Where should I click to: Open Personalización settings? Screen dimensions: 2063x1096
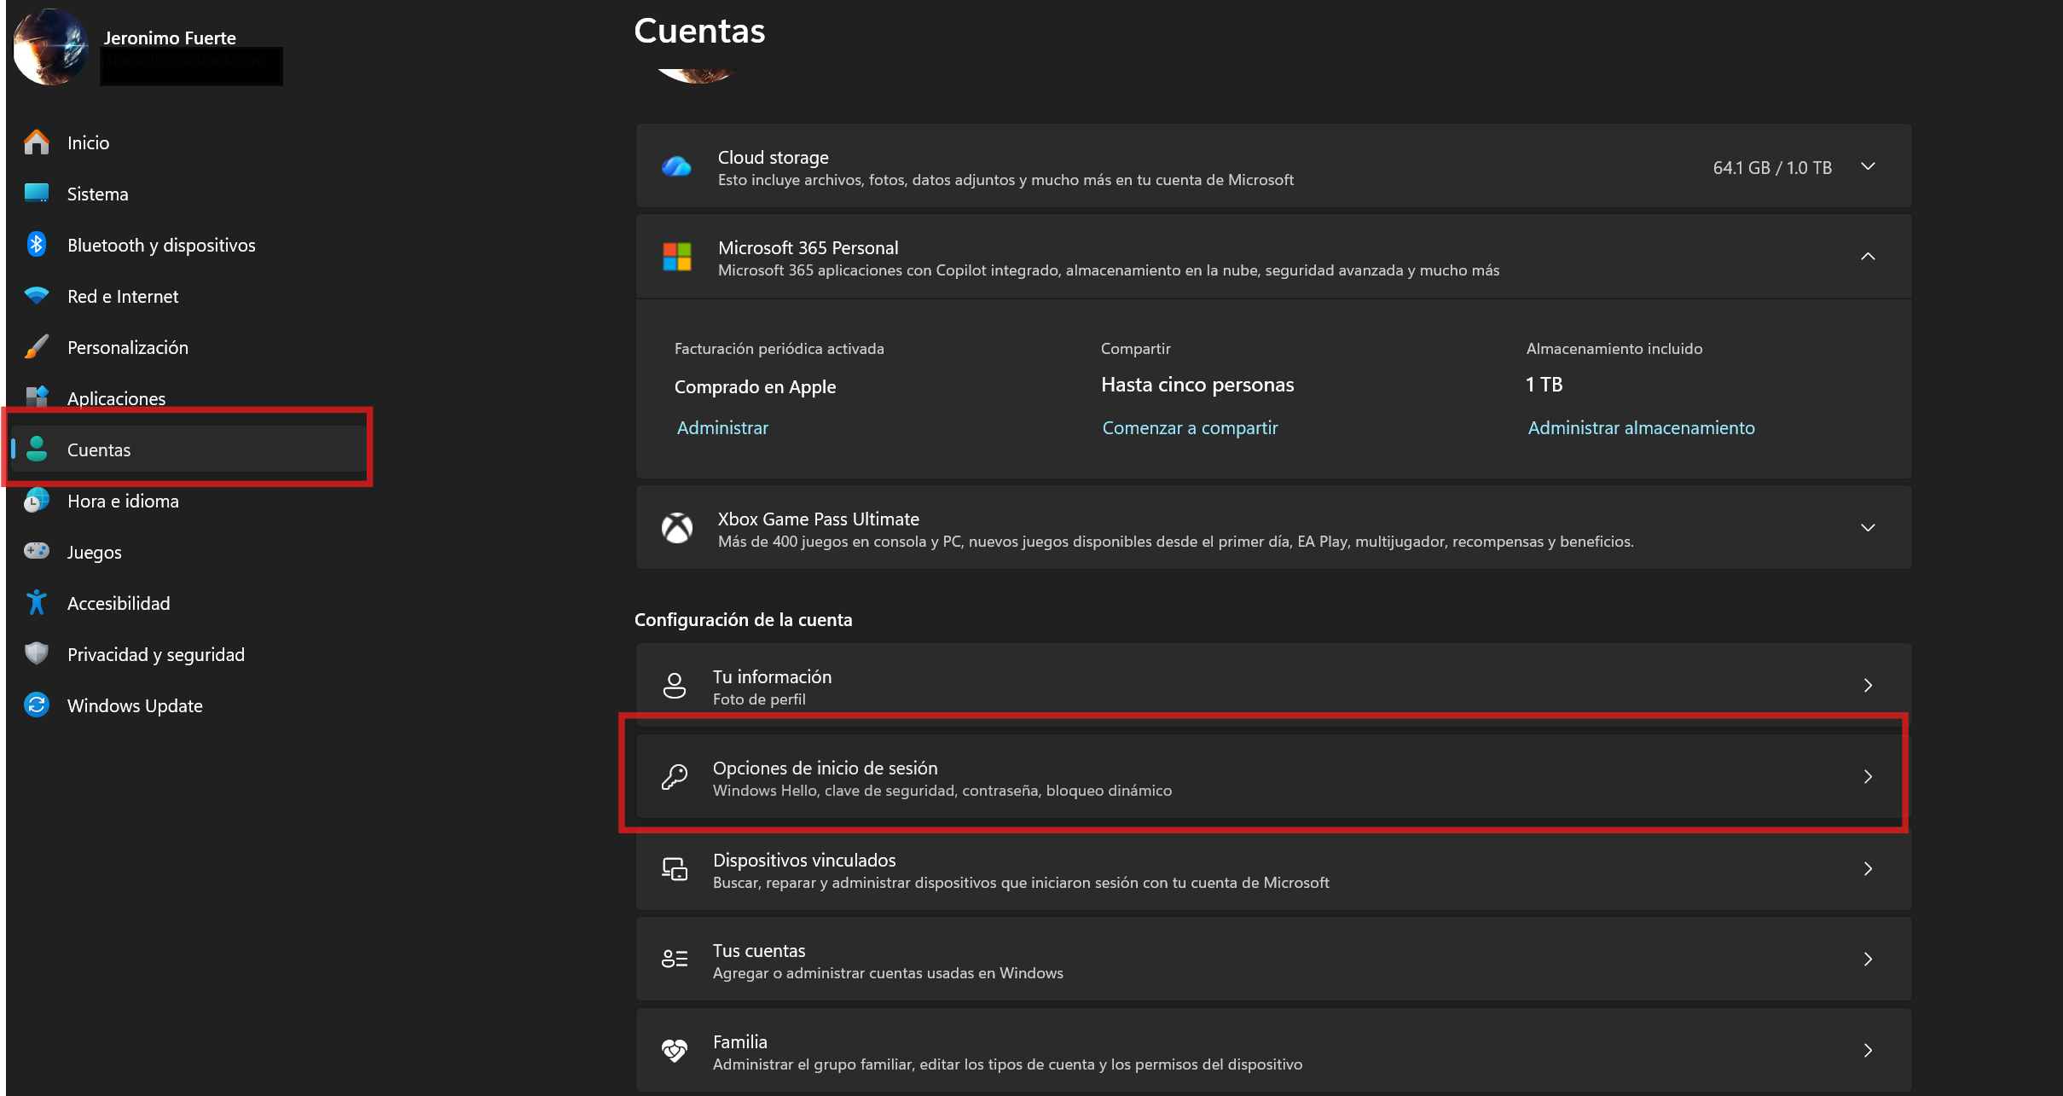point(189,347)
